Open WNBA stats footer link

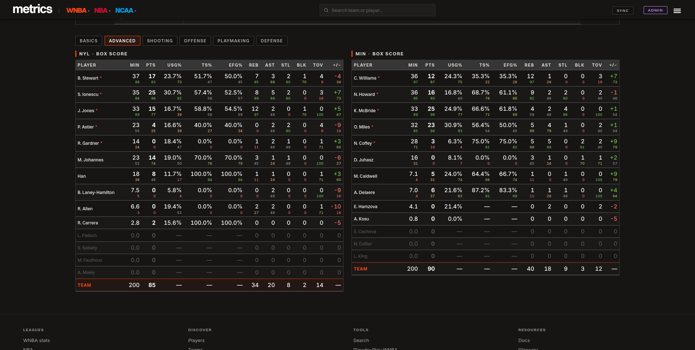(x=37, y=341)
